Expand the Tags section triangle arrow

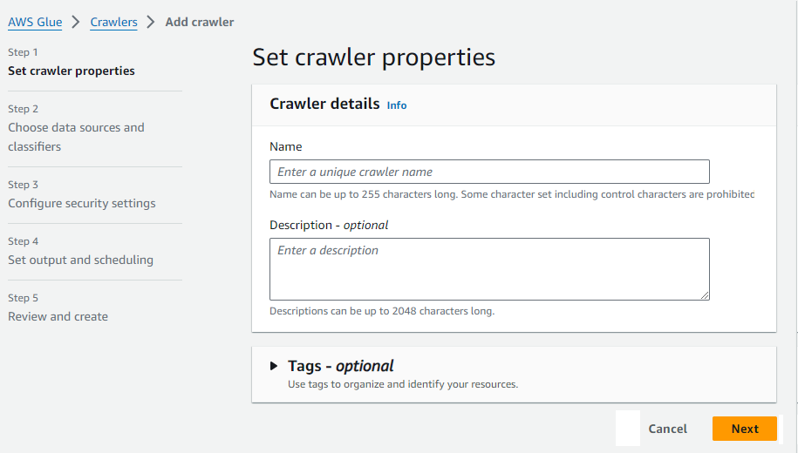274,367
